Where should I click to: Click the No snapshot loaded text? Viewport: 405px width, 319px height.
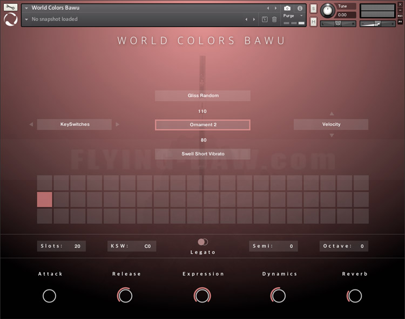(55, 19)
